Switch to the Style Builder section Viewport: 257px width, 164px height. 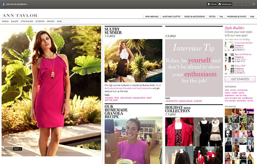(27, 21)
